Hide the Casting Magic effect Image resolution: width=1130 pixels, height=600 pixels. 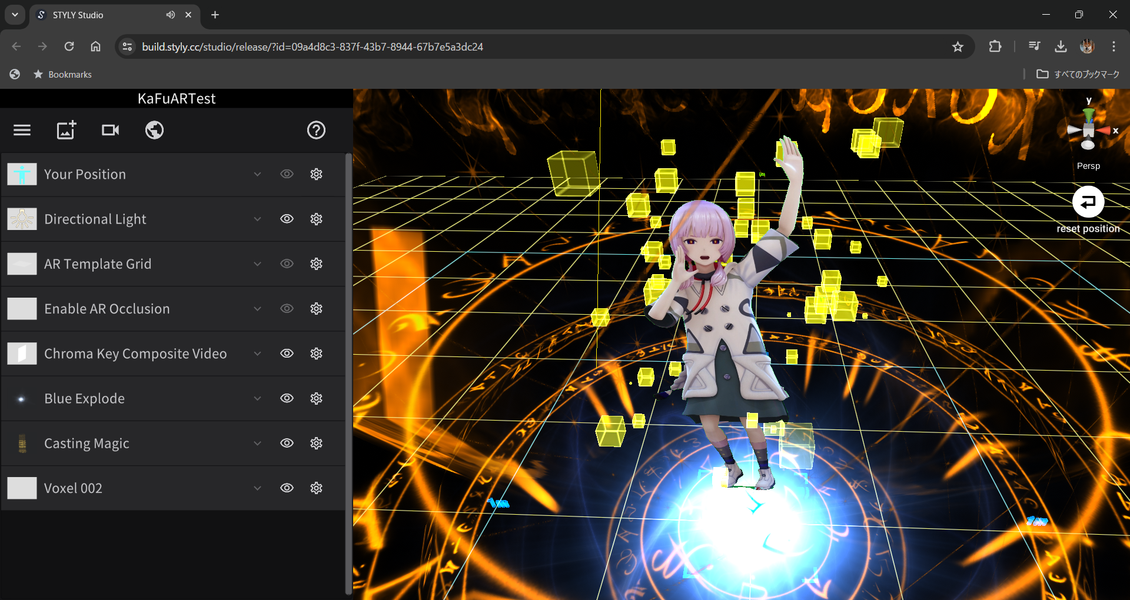pos(287,443)
